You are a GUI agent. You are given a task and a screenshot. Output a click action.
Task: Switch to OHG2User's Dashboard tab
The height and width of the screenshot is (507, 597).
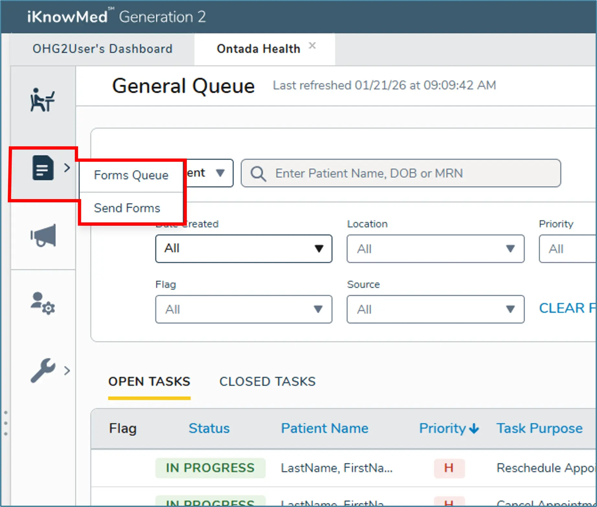pos(102,49)
